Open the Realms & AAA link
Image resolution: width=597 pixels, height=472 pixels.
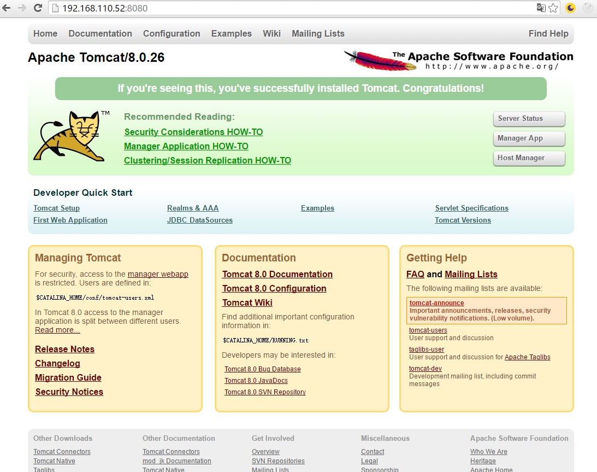(x=193, y=208)
